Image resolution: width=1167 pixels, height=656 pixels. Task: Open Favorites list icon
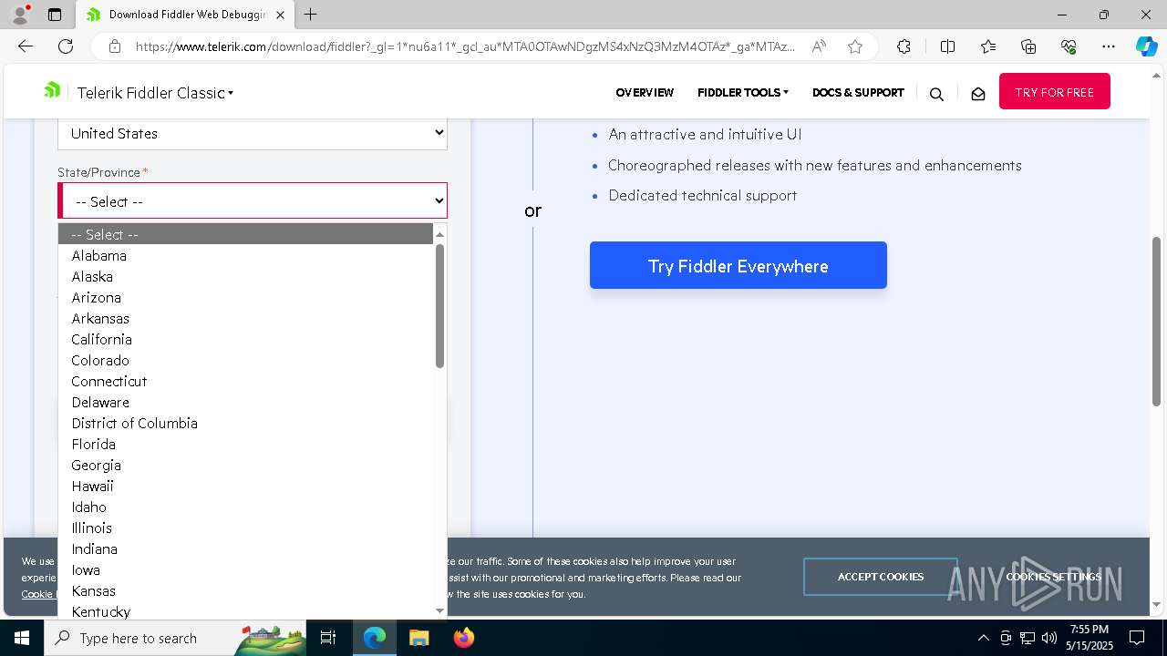click(988, 46)
